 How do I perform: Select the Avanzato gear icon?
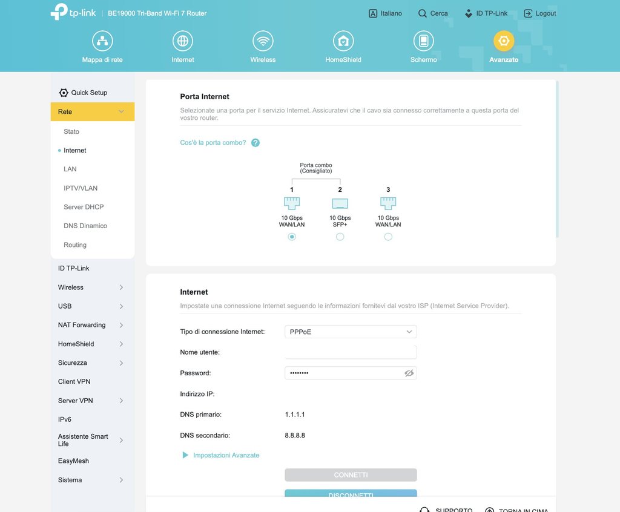click(504, 41)
